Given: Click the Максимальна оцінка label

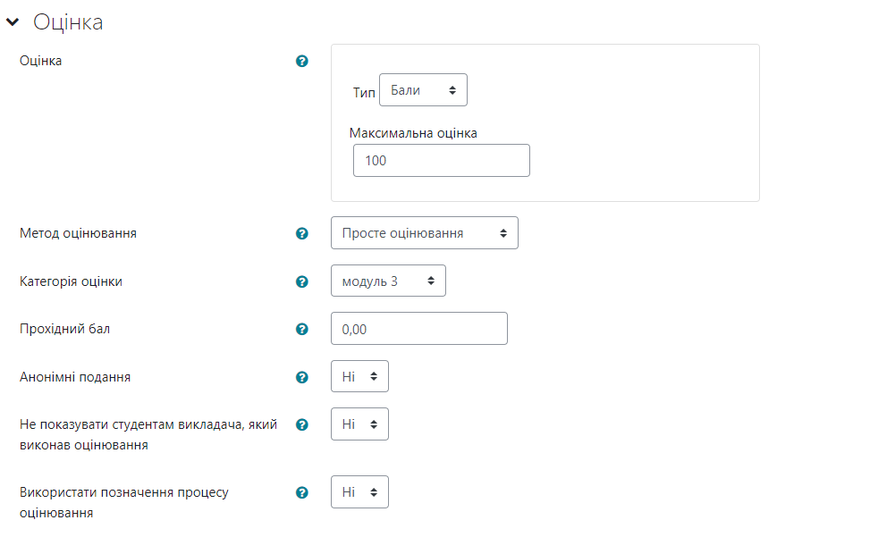Looking at the screenshot, I should 413,133.
